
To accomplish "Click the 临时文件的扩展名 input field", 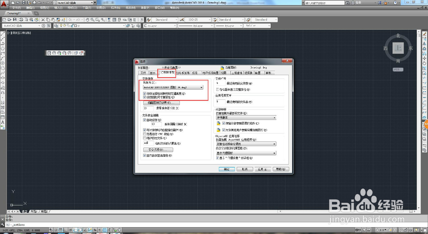I will pos(148,143).
